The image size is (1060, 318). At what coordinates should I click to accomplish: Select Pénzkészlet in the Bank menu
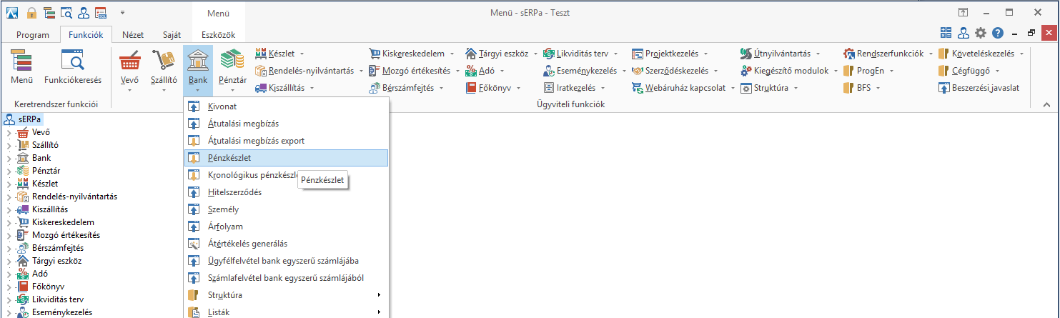pos(286,158)
